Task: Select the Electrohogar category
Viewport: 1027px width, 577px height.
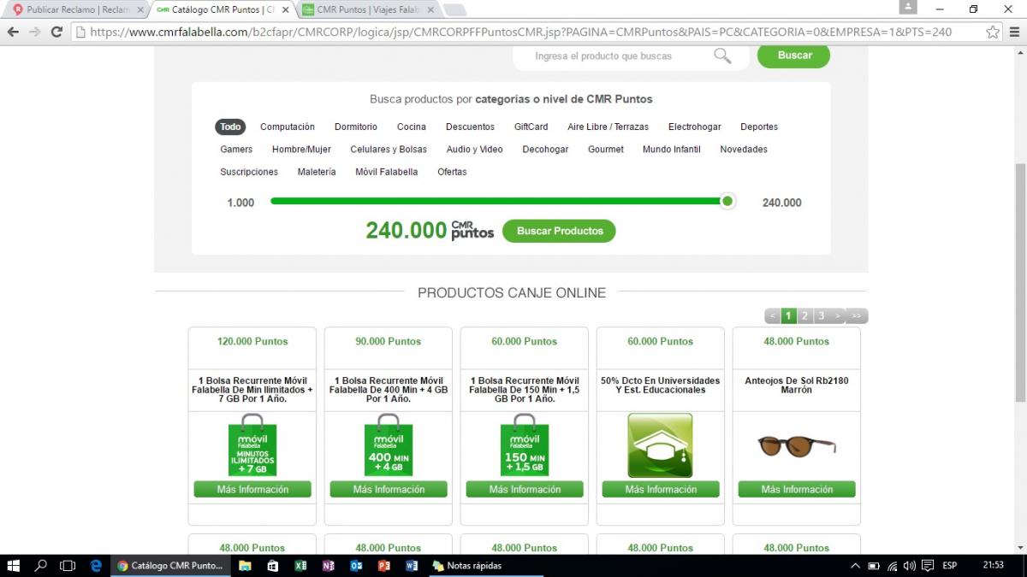Action: coord(695,127)
